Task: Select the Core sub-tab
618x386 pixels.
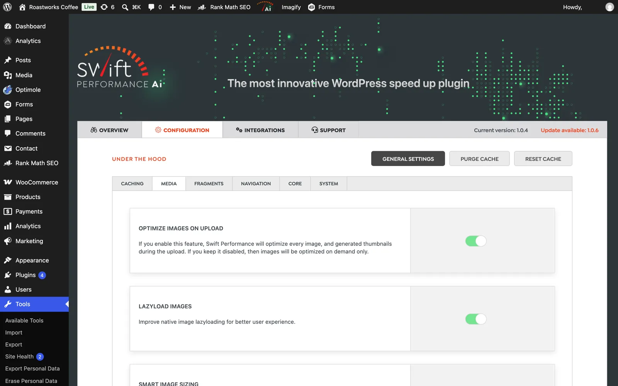Action: coord(295,184)
